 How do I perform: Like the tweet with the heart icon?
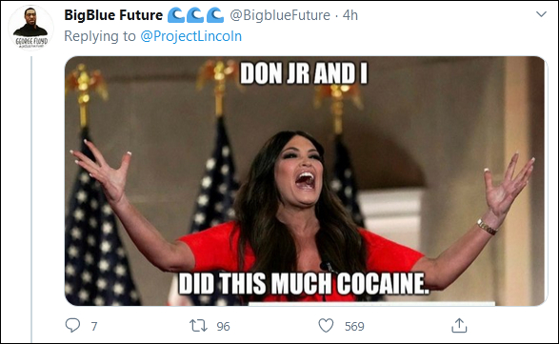pyautogui.click(x=326, y=326)
